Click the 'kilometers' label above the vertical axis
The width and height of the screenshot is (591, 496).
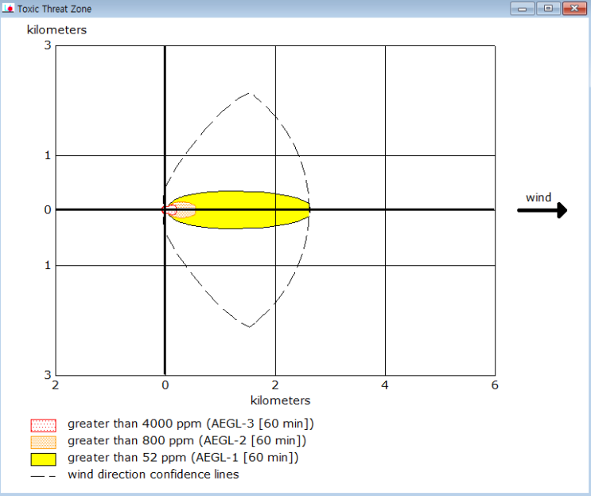pos(57,29)
